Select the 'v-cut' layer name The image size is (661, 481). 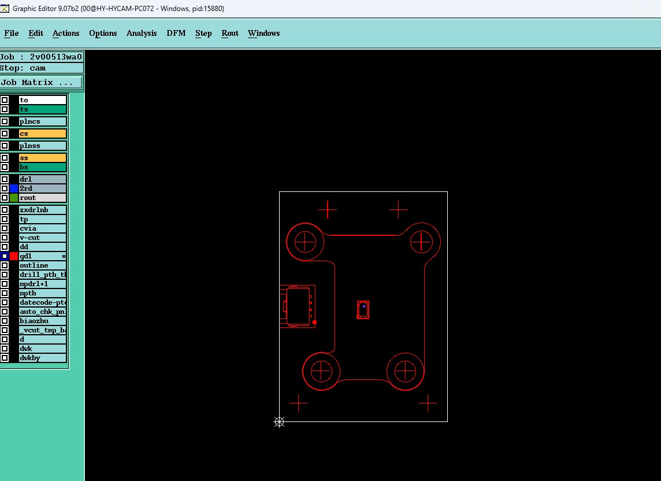coord(43,238)
